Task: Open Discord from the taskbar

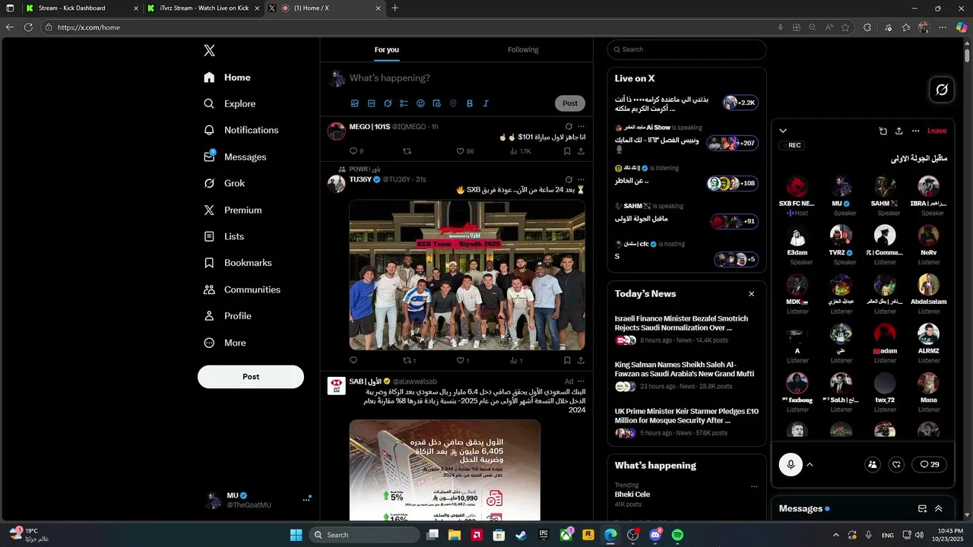Action: (655, 535)
